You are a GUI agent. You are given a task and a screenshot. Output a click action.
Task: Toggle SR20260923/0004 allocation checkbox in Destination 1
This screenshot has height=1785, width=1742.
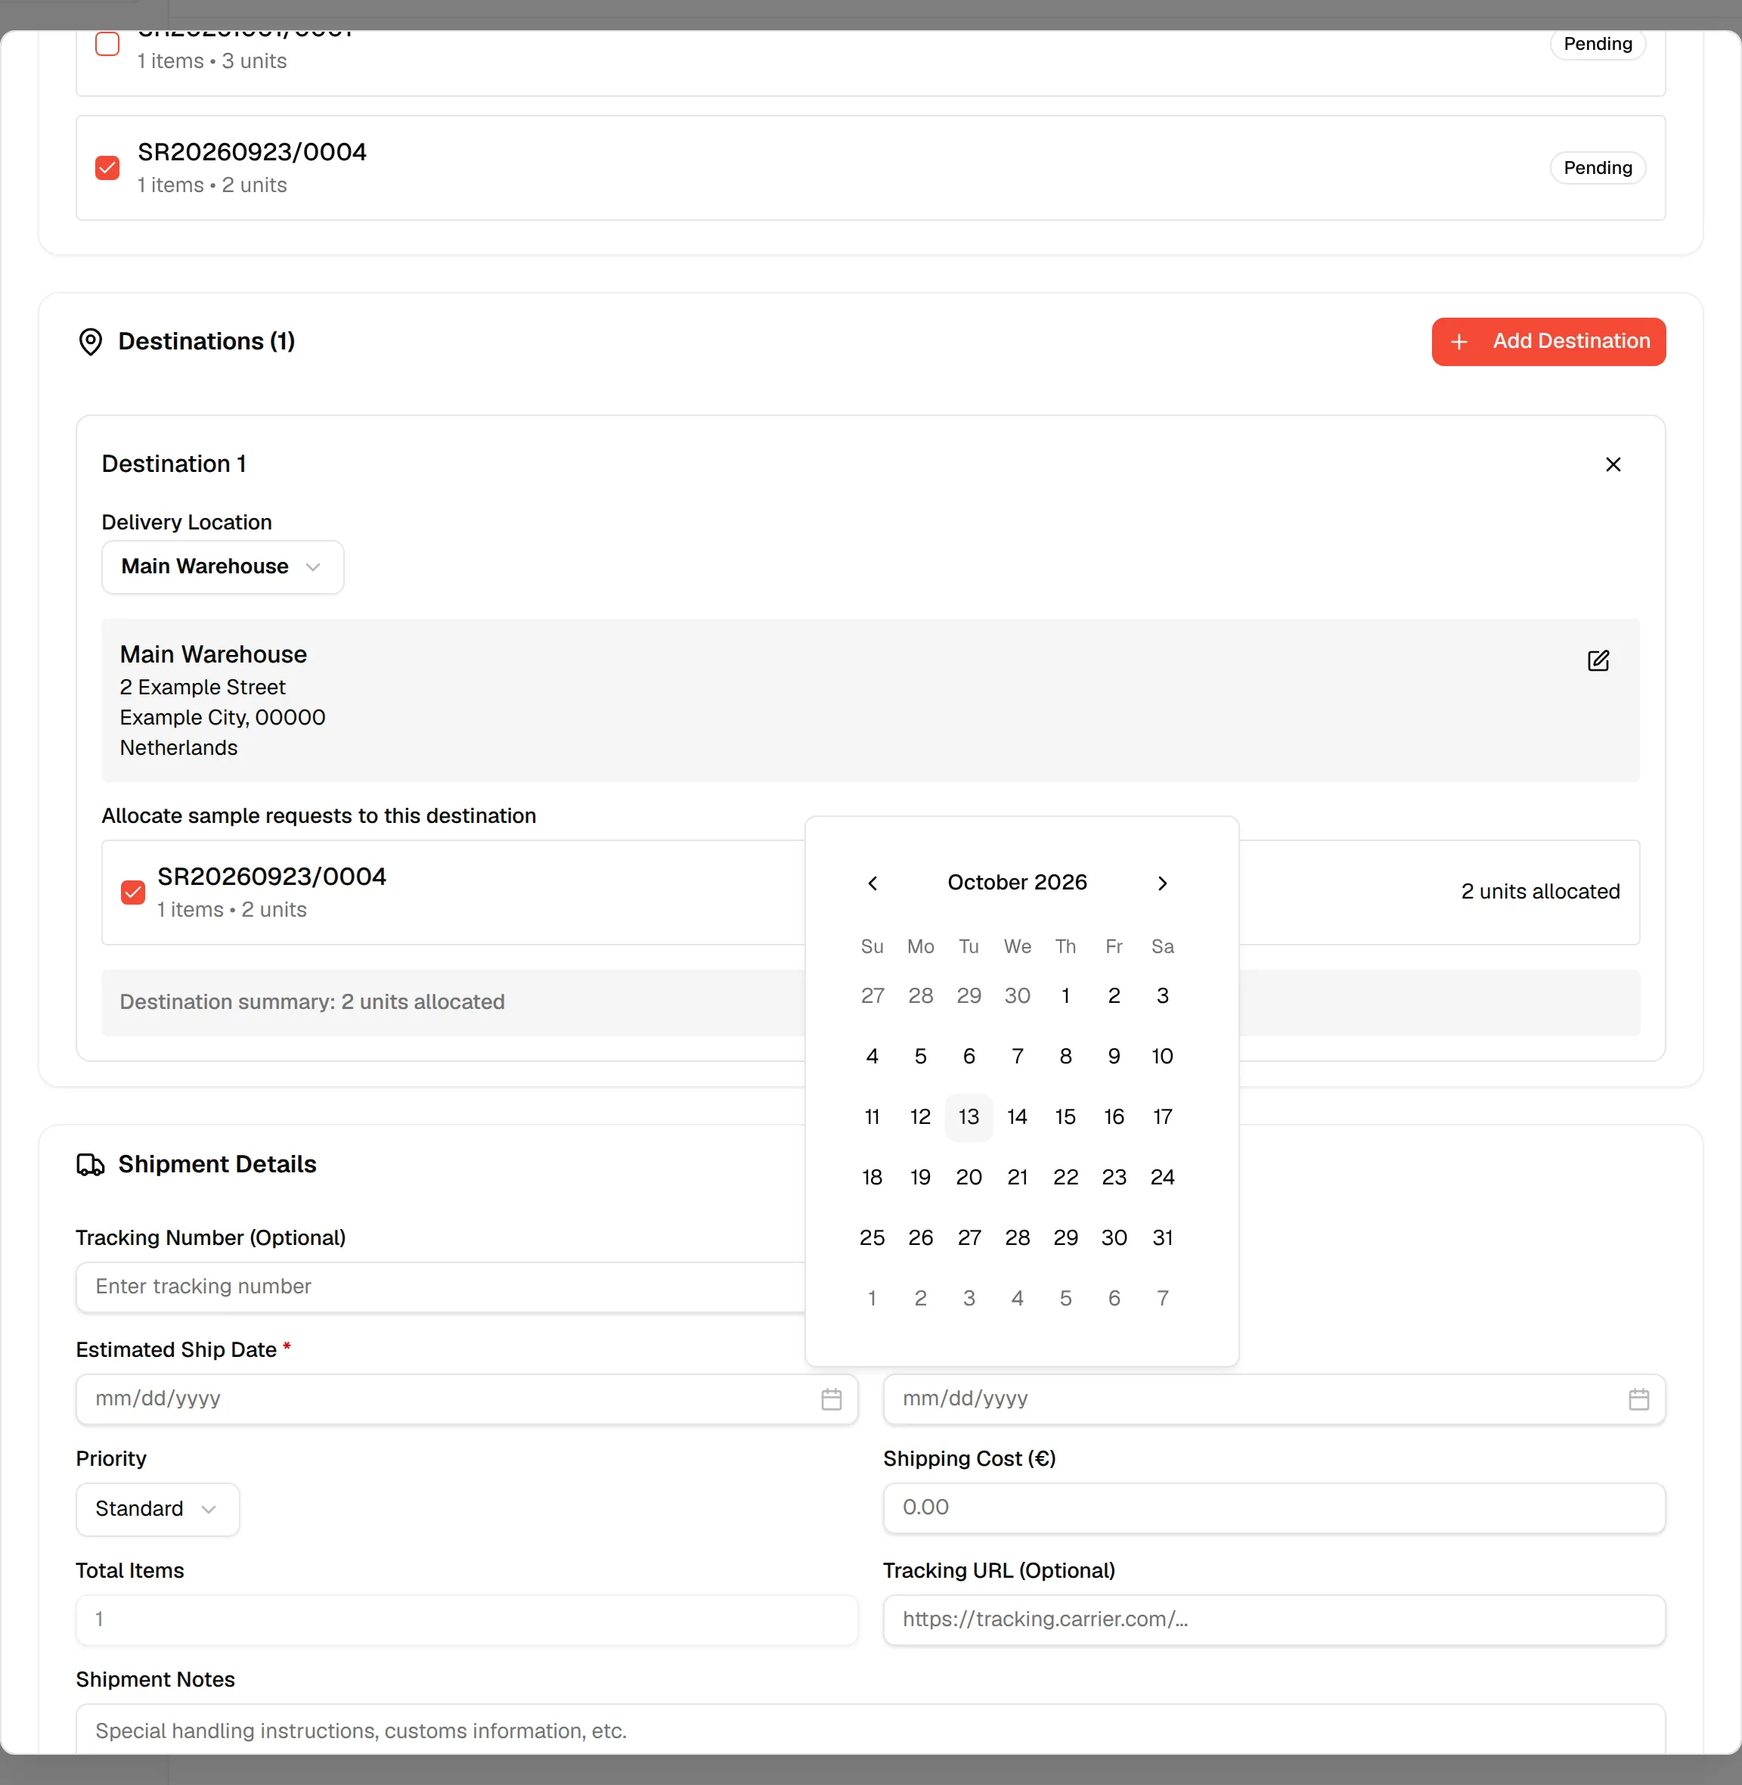[132, 892]
